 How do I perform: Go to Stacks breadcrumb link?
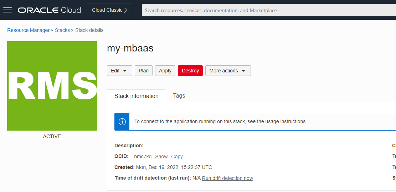[62, 30]
